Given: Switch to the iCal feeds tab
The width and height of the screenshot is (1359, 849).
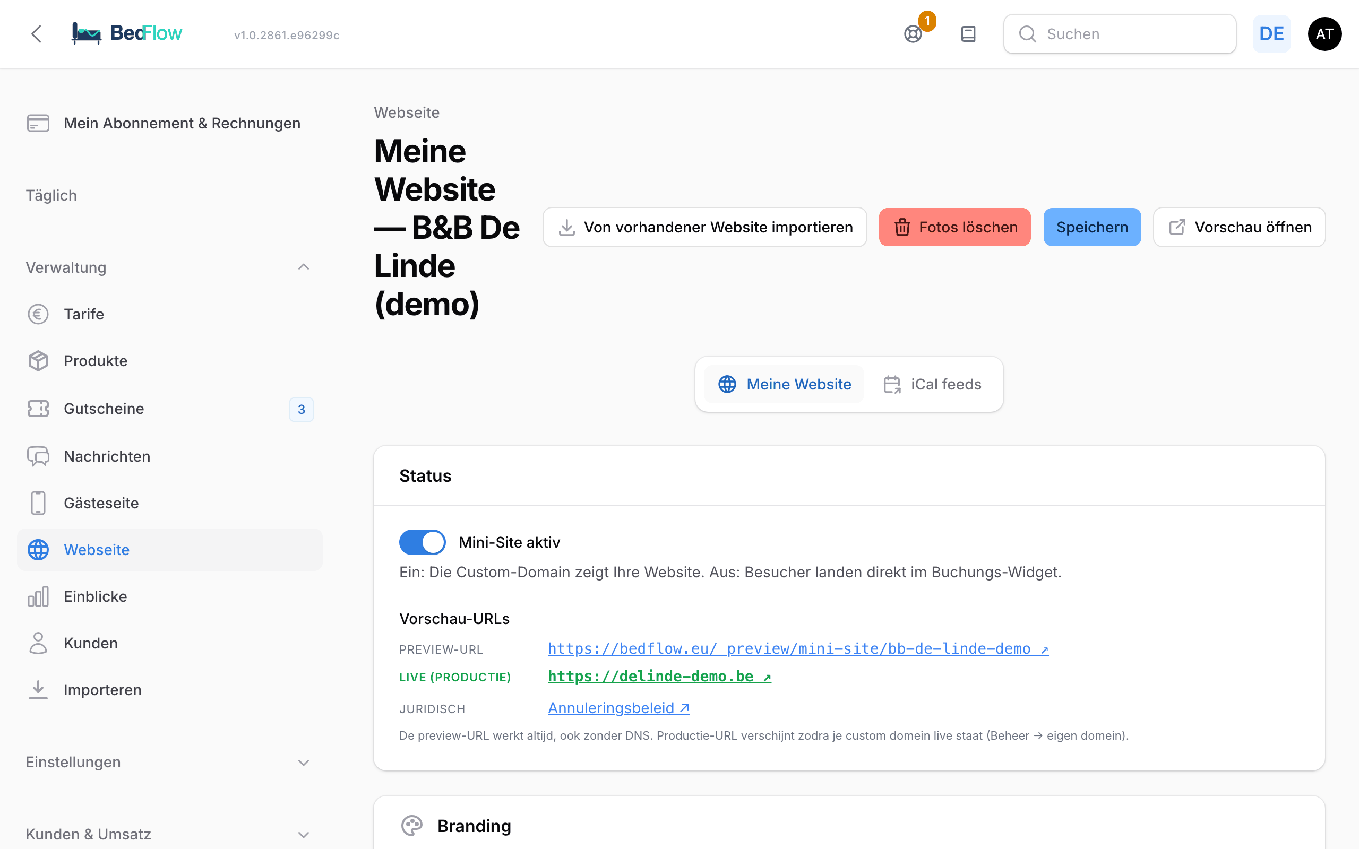Looking at the screenshot, I should (x=932, y=384).
